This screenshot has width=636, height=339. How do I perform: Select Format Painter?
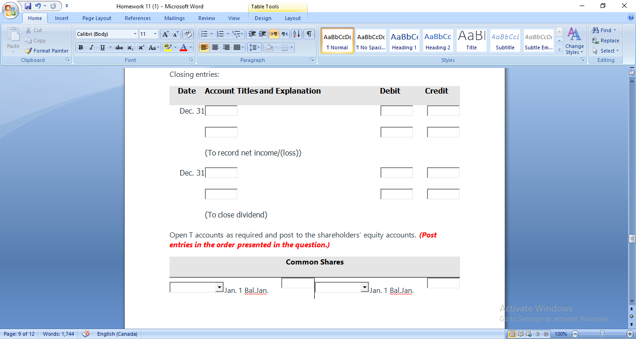tap(47, 51)
